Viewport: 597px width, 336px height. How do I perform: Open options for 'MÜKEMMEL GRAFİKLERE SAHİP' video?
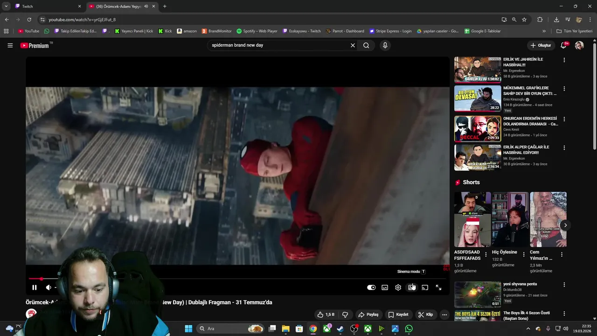point(564,89)
